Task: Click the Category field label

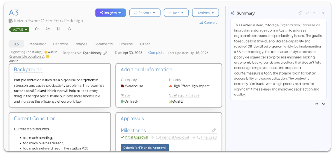Action: coord(129,80)
